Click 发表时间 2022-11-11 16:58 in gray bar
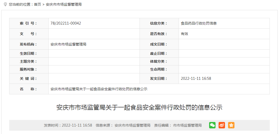The width and height of the screenshot is (279, 134). 68,125
